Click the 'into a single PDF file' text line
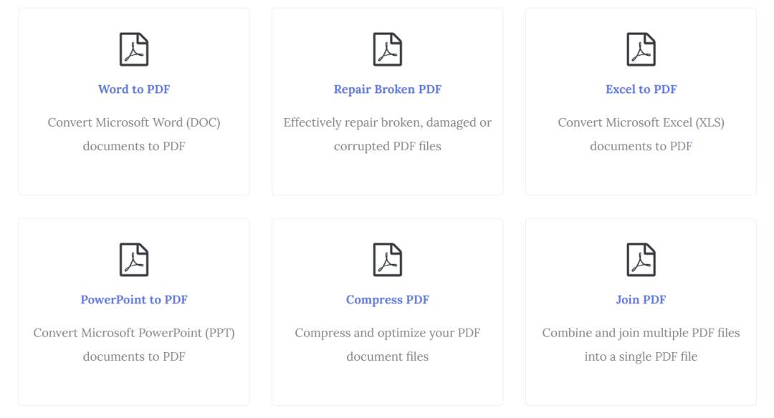This screenshot has width=774, height=418. pyautogui.click(x=641, y=356)
